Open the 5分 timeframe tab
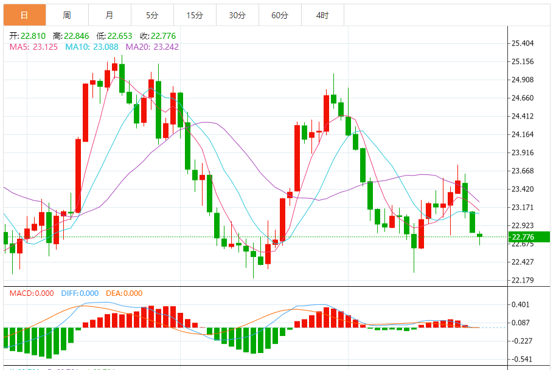556x370 pixels. [x=152, y=15]
